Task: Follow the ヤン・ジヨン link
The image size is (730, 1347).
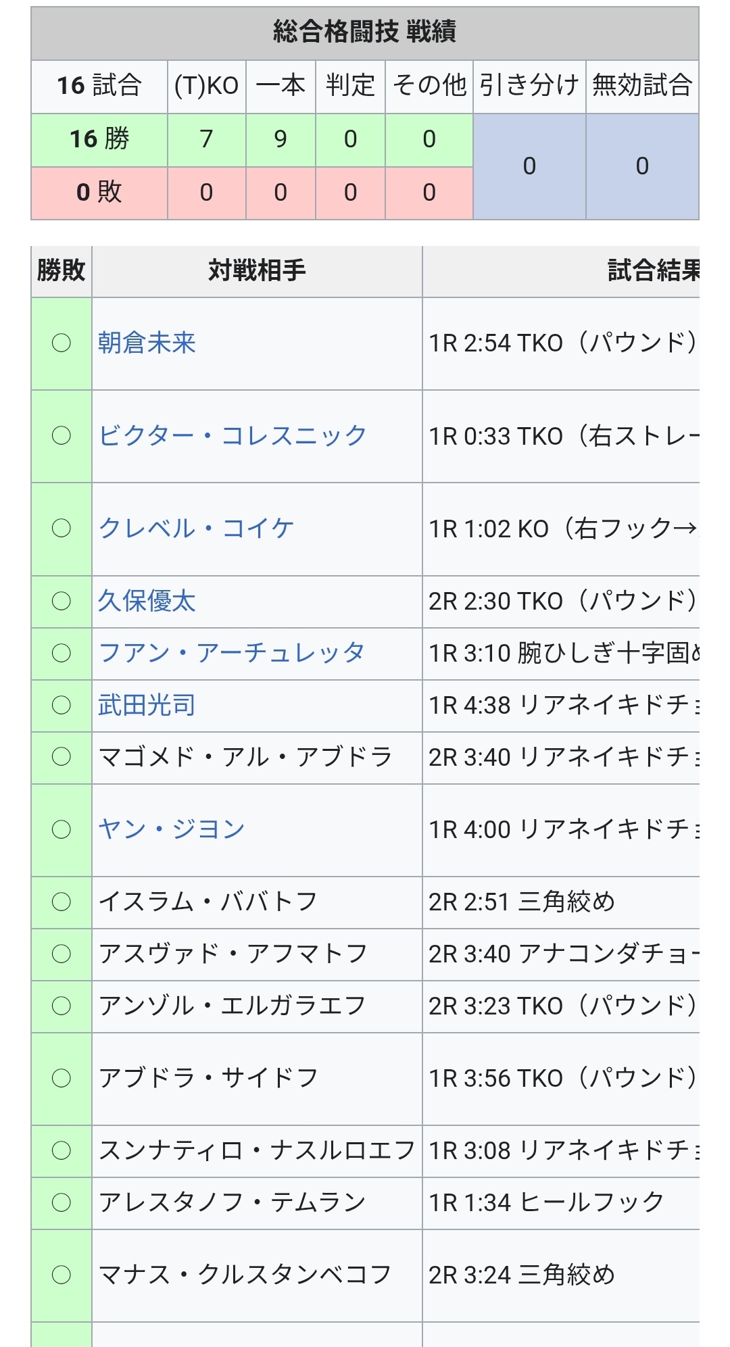Action: [x=171, y=829]
